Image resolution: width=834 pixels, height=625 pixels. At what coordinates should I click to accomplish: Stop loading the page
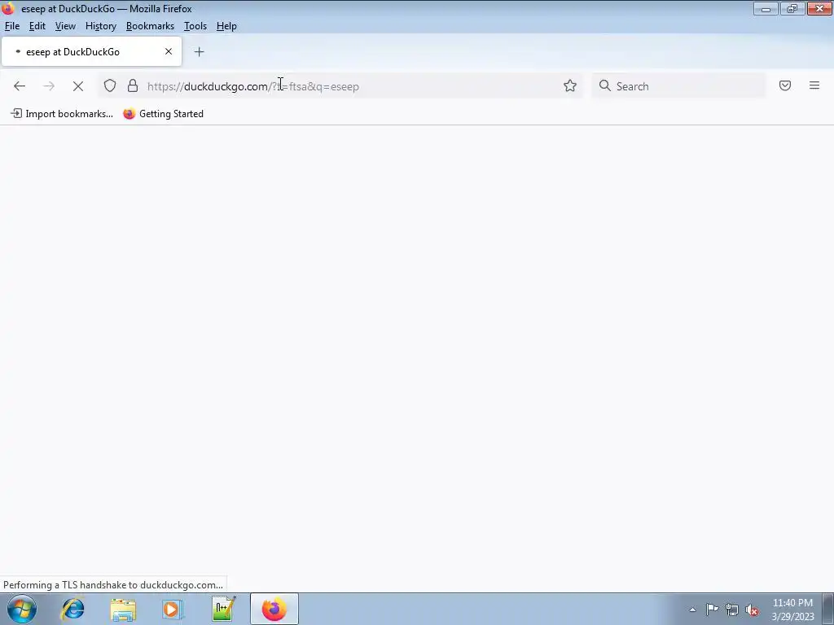point(78,86)
